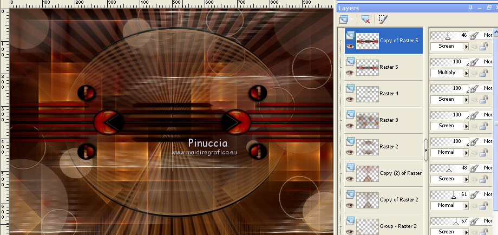Toggle transparency lock on Copy of Raster 5
Image resolution: width=498 pixels, height=235 pixels.
click(x=483, y=47)
